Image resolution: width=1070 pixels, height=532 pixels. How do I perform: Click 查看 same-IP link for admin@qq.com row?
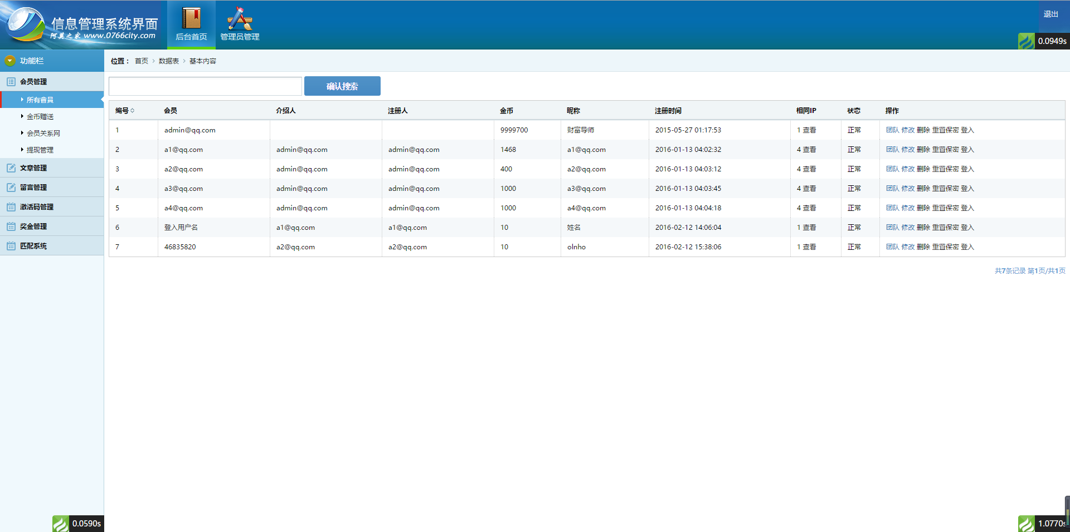(x=809, y=130)
